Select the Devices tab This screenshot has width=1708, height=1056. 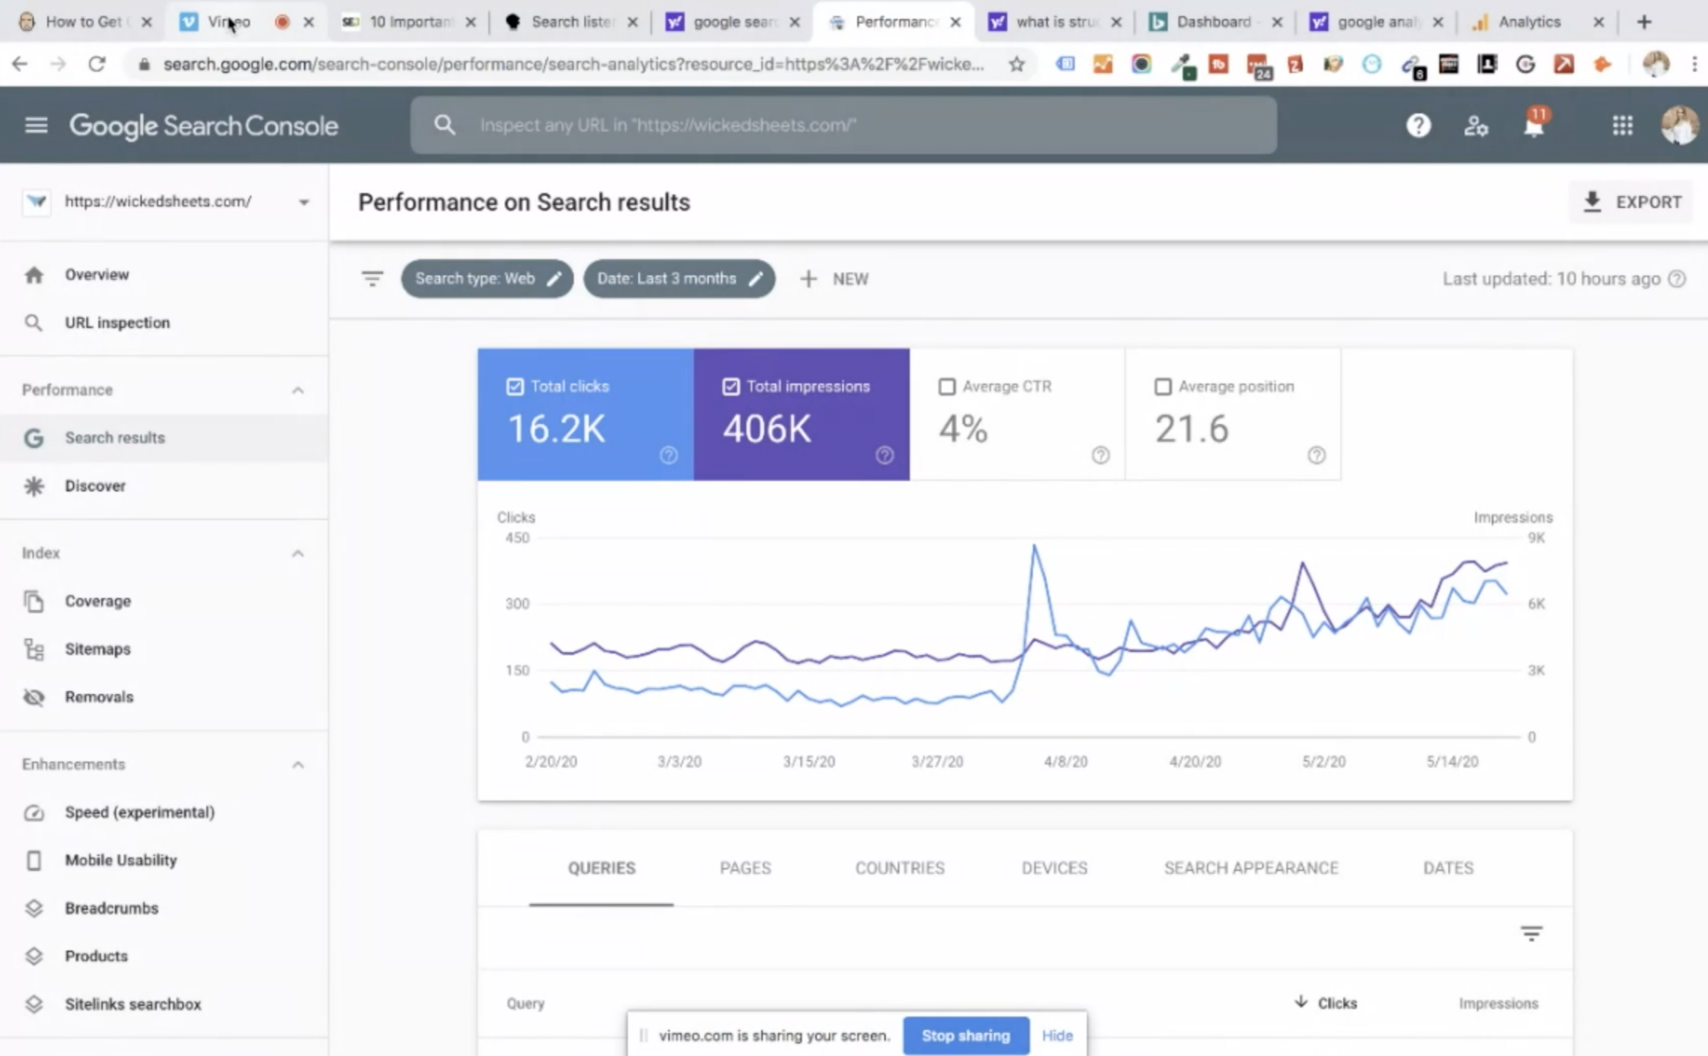coord(1053,867)
